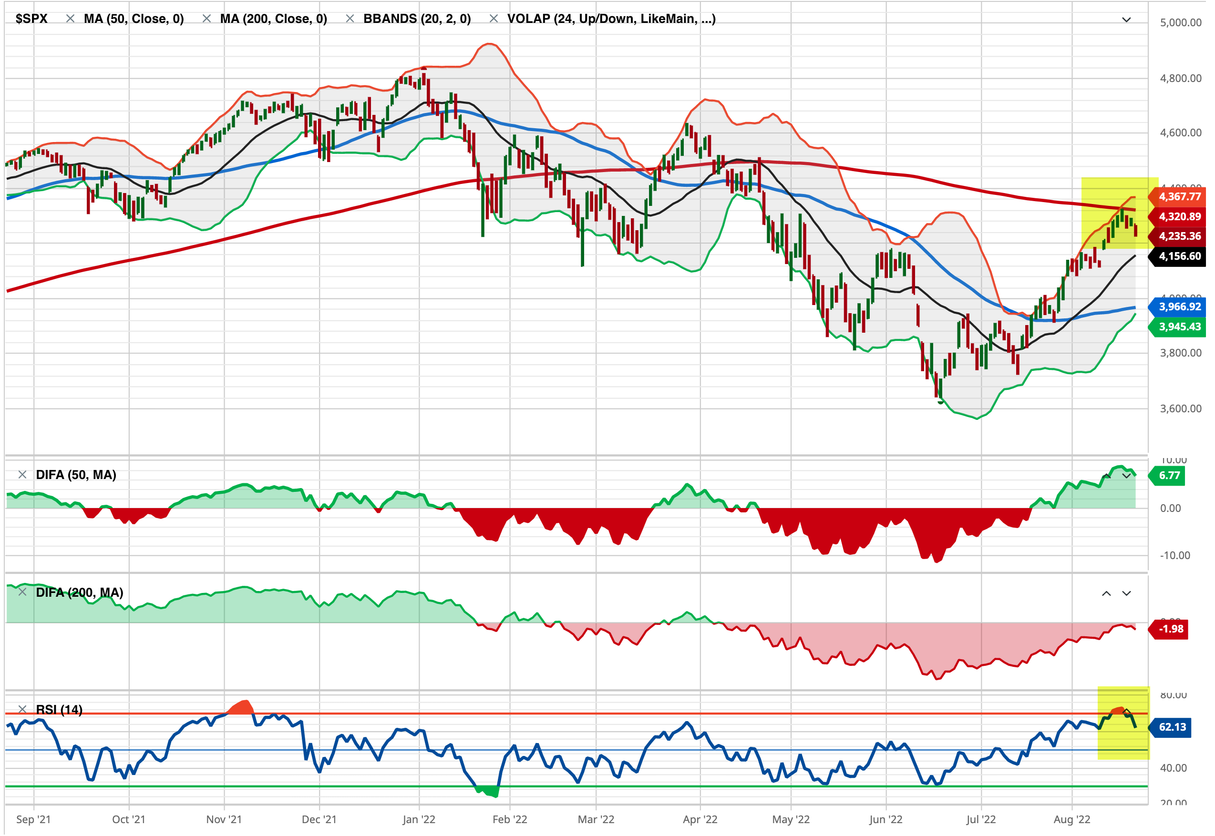Open BBANDS (20, 2, 0) settings label
The image size is (1215, 836).
coord(417,19)
